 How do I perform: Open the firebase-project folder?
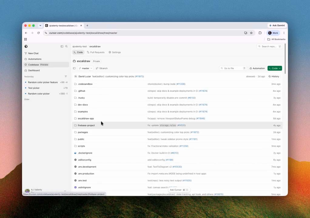(86, 125)
